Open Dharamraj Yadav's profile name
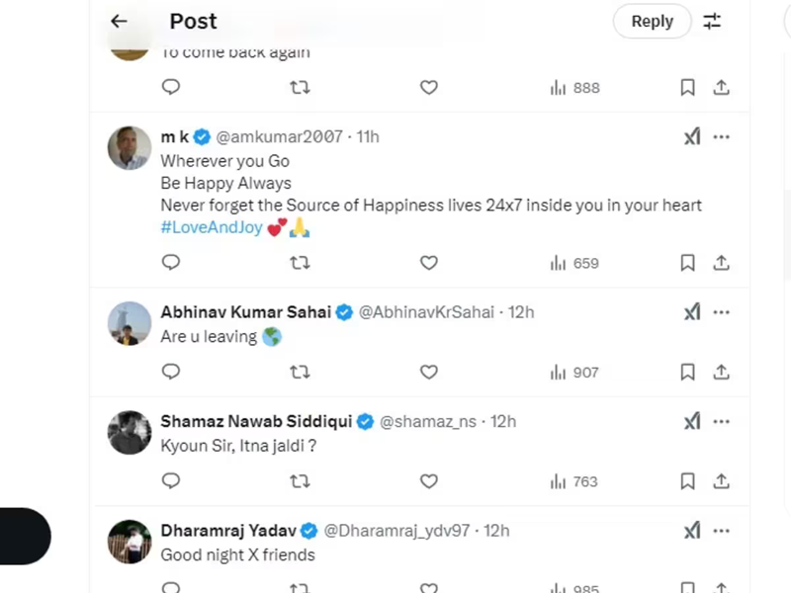 (x=227, y=531)
